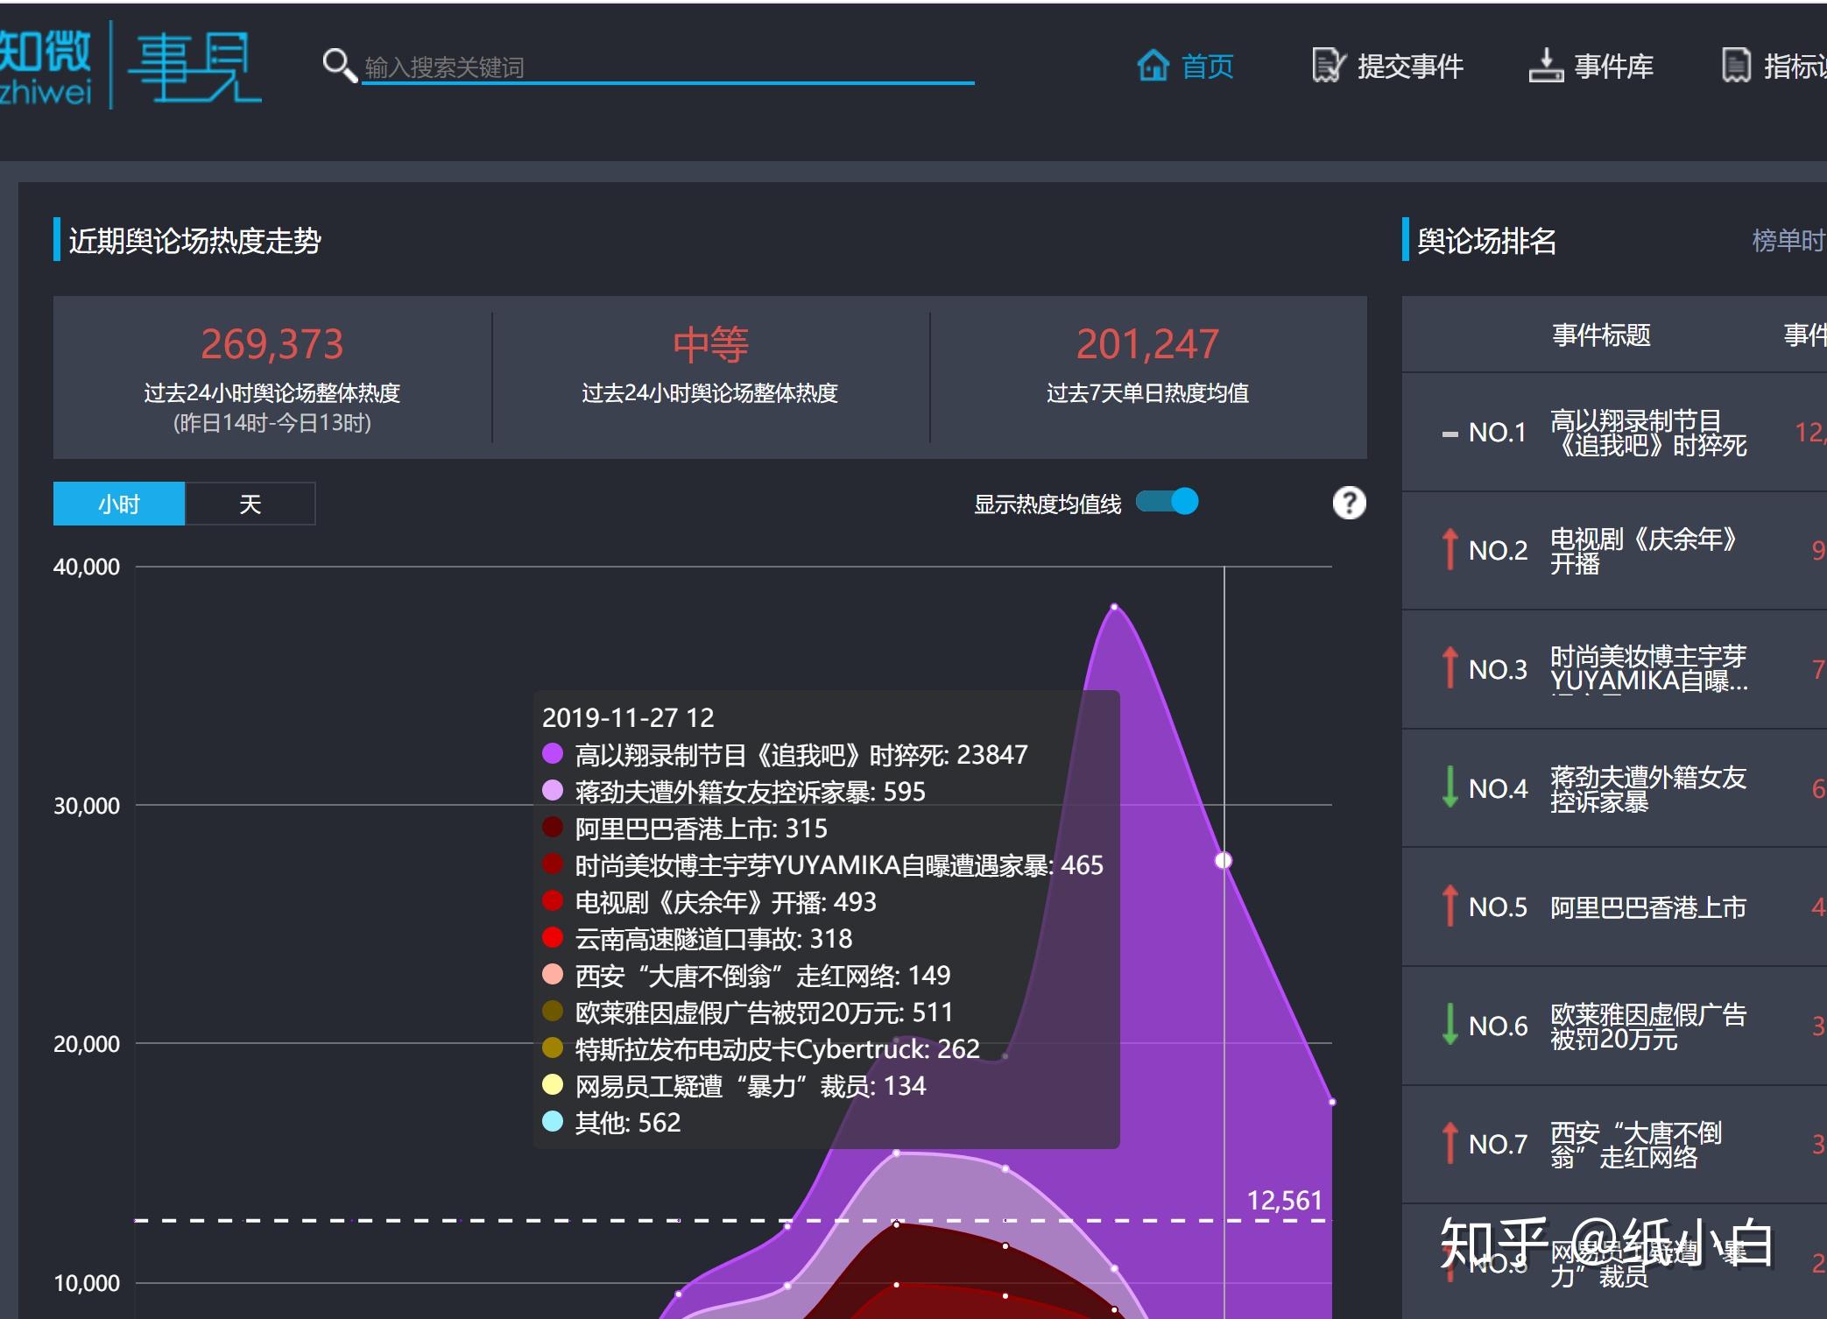This screenshot has height=1319, width=1827.
Task: Go to 首页 menu item
Action: tap(1207, 67)
